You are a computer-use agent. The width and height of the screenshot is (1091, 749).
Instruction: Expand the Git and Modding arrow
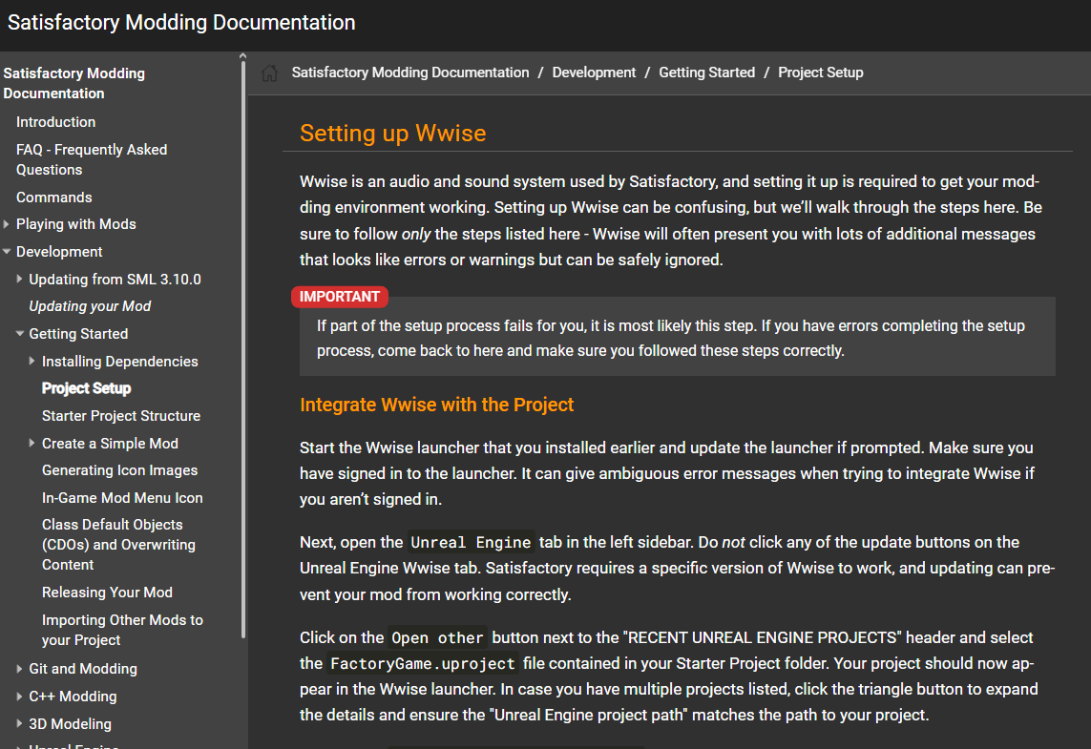click(19, 668)
